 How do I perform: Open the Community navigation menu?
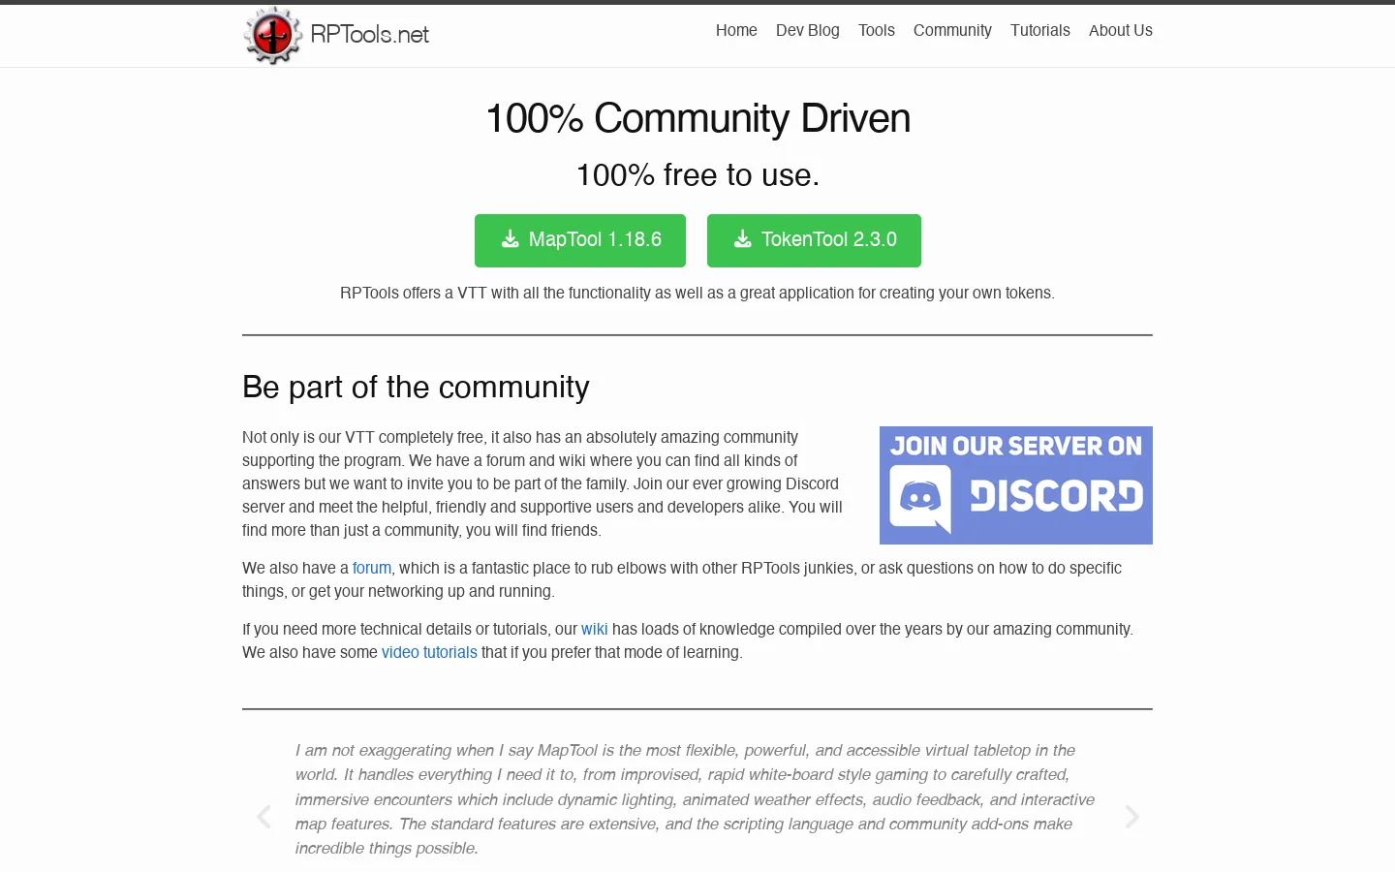[x=952, y=30]
